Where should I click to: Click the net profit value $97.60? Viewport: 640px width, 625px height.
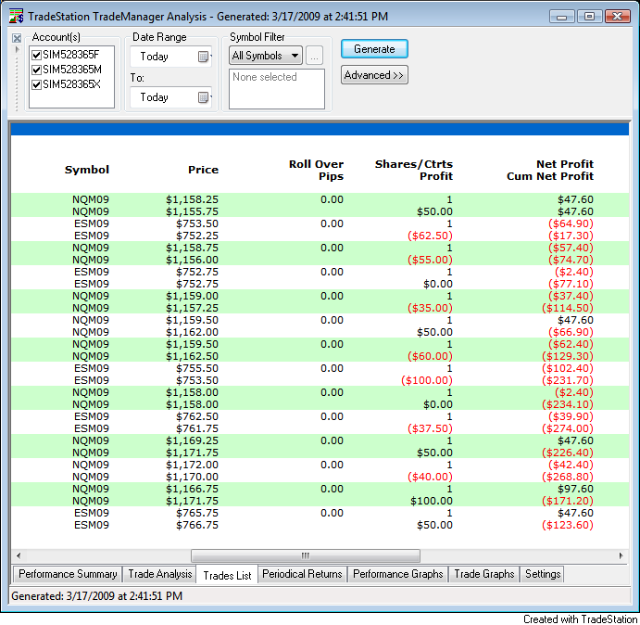tap(575, 489)
